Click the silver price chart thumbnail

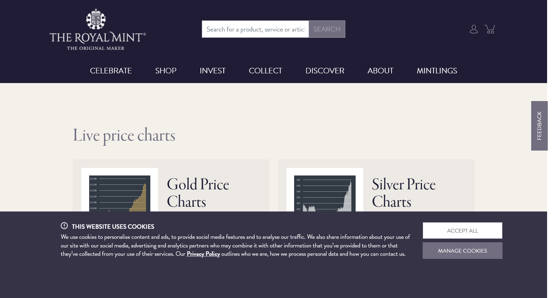click(x=325, y=193)
